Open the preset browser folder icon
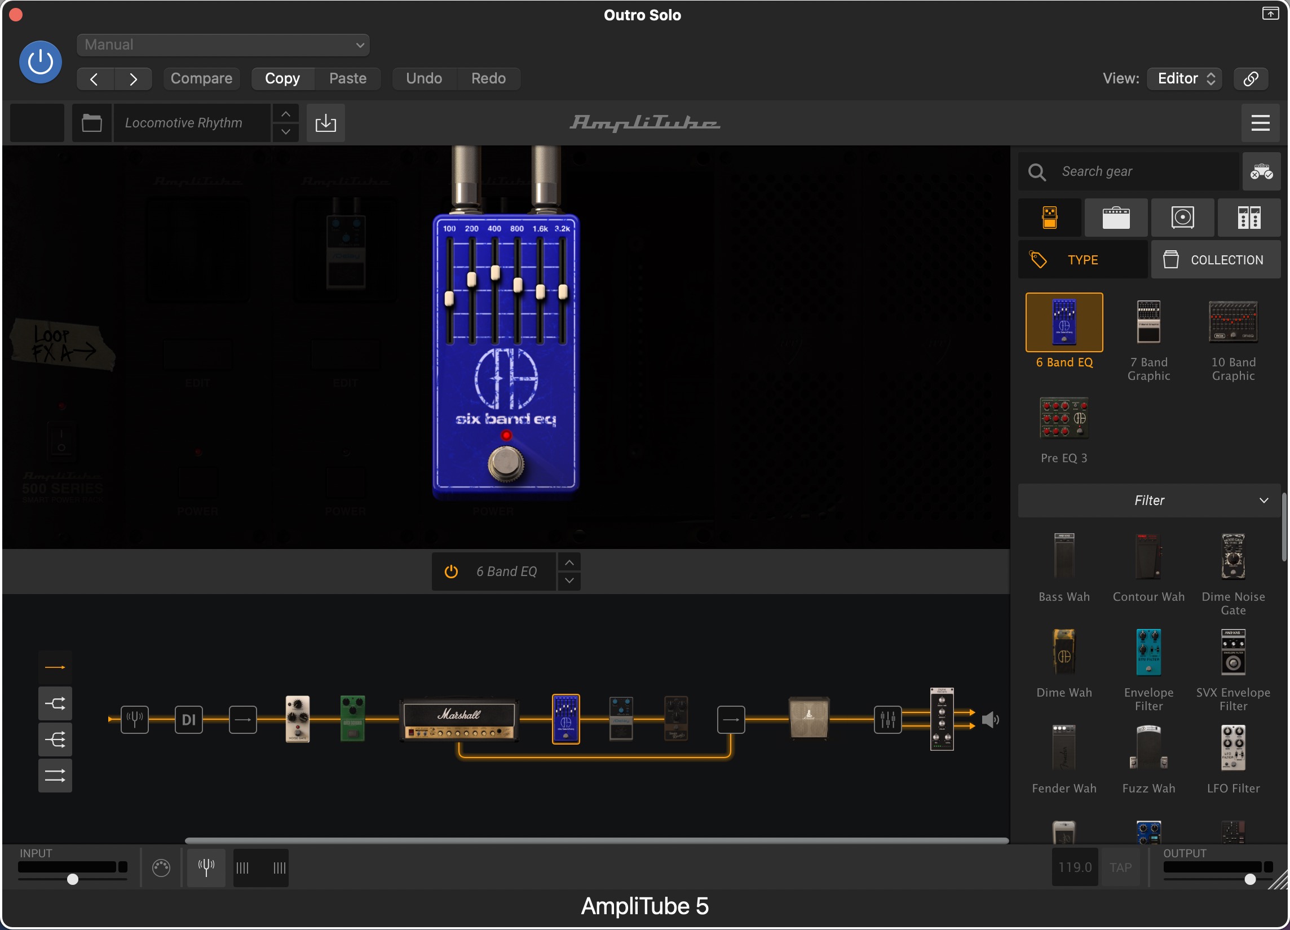The height and width of the screenshot is (930, 1290). (91, 123)
